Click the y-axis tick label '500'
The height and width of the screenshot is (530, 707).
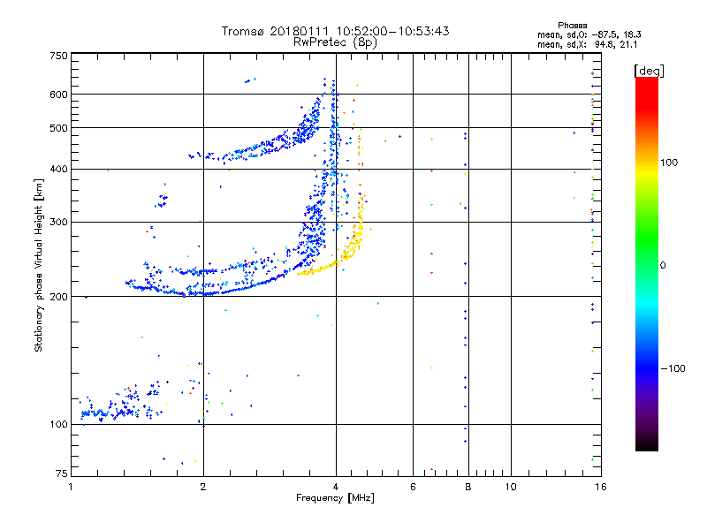click(x=58, y=128)
